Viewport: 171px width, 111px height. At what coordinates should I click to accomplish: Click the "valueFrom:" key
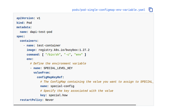[x=42, y=72]
